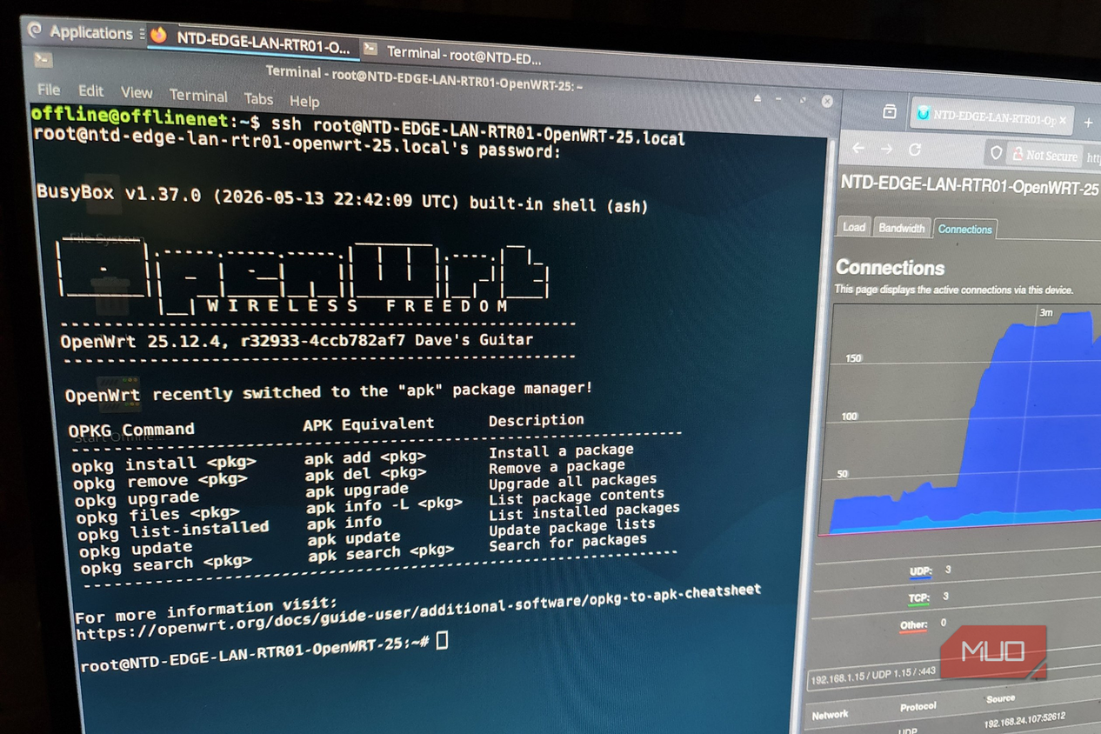Image resolution: width=1101 pixels, height=734 pixels.
Task: Open the File menu in Terminal
Action: 49,90
